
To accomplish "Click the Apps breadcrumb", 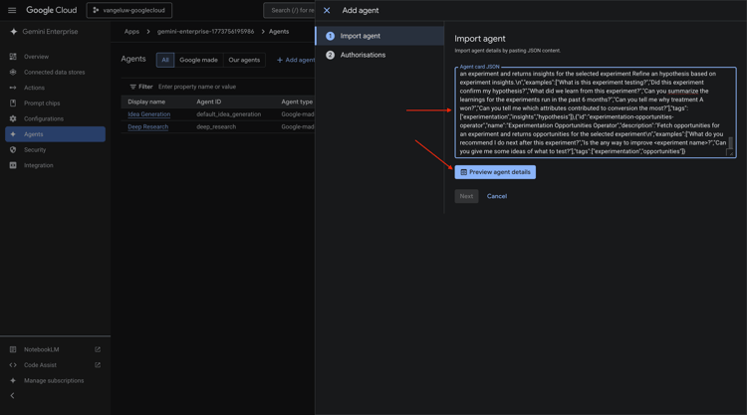I will [x=131, y=32].
